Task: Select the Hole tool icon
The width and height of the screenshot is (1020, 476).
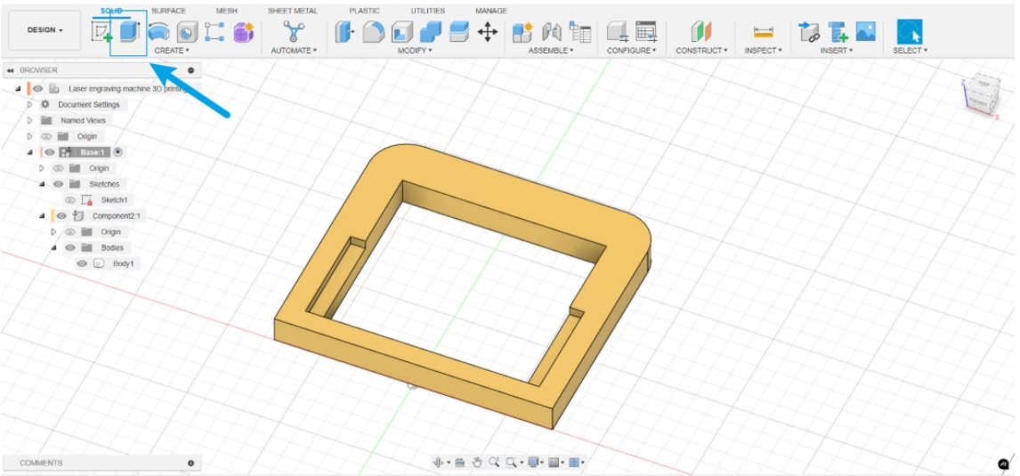Action: [187, 32]
